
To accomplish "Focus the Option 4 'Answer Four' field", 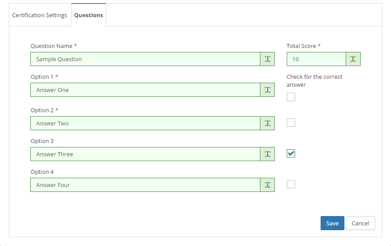I will [145, 185].
